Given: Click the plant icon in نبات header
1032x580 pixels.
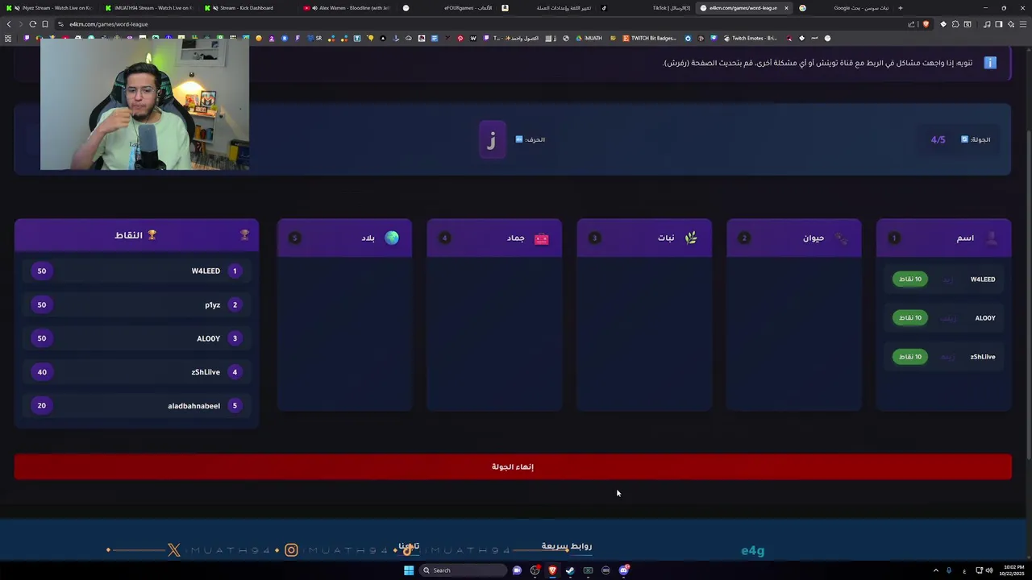Looking at the screenshot, I should (691, 238).
